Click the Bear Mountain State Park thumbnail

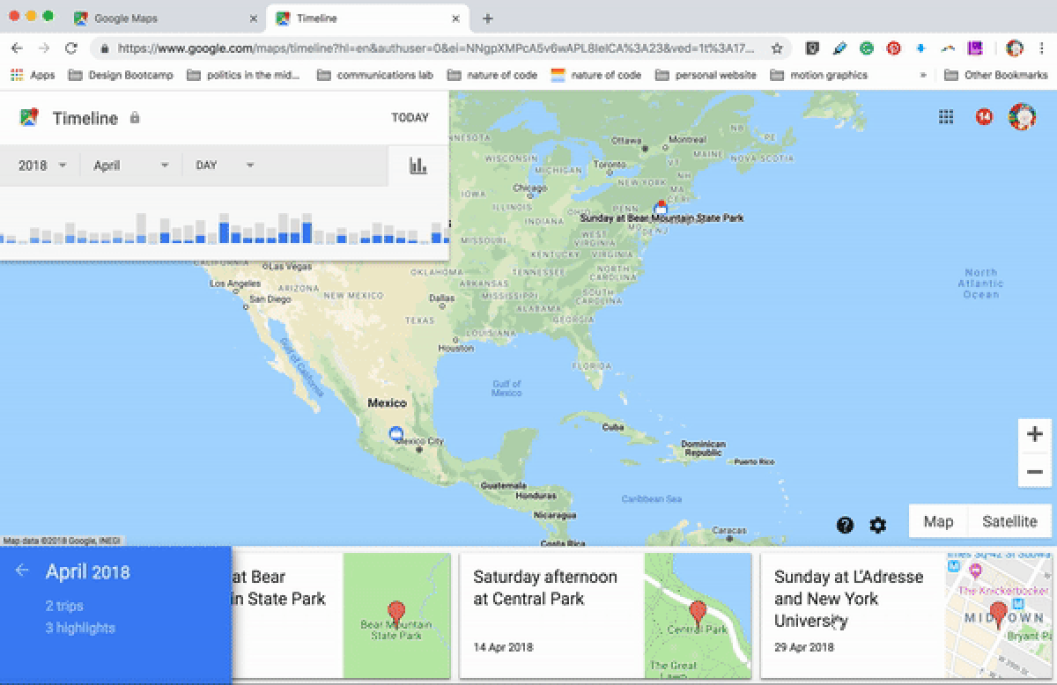point(396,615)
